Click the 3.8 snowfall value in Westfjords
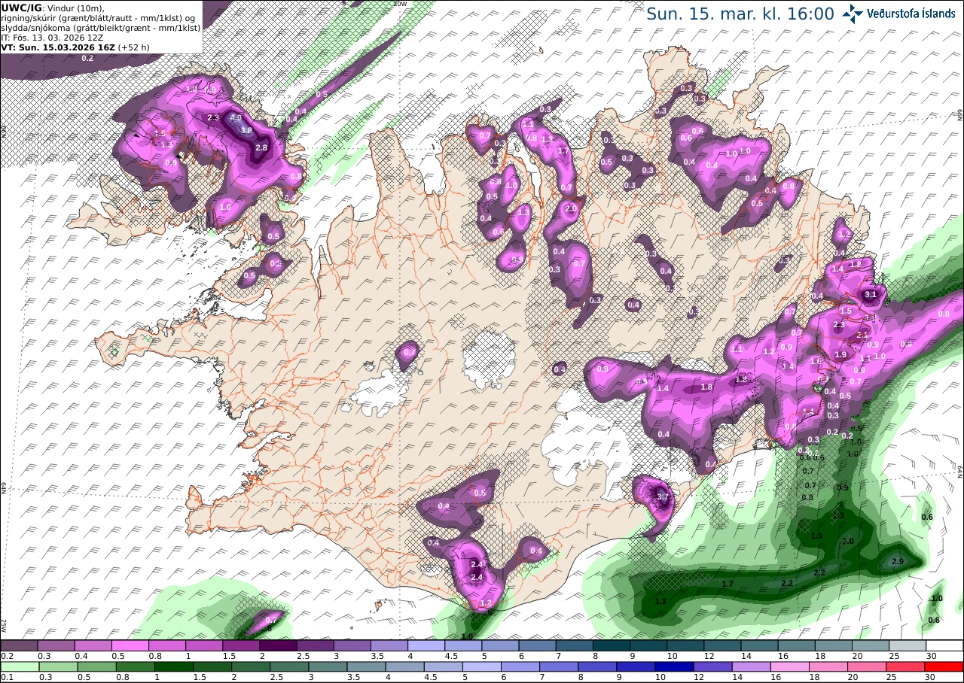The height and width of the screenshot is (683, 964). (x=246, y=130)
